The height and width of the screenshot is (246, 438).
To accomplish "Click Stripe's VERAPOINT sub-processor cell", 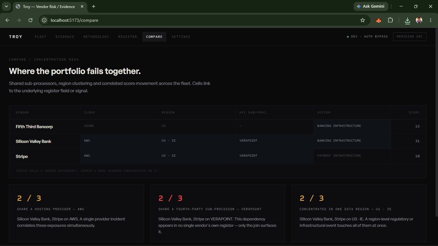I will coord(274,156).
